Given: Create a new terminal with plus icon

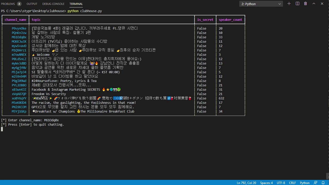Looking at the screenshot, I should [x=289, y=4].
